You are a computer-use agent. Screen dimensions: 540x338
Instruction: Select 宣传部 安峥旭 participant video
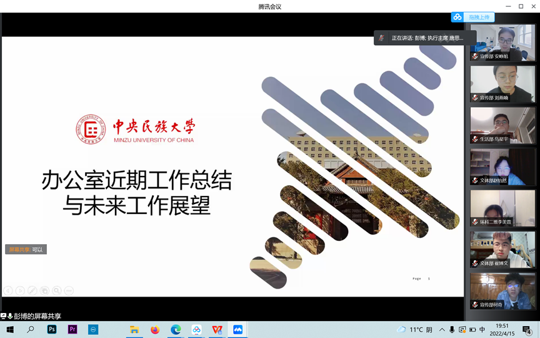[x=502, y=43]
